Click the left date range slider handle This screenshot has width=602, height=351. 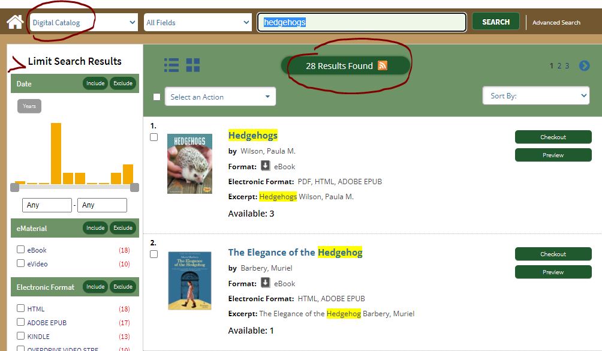pyautogui.click(x=14, y=187)
